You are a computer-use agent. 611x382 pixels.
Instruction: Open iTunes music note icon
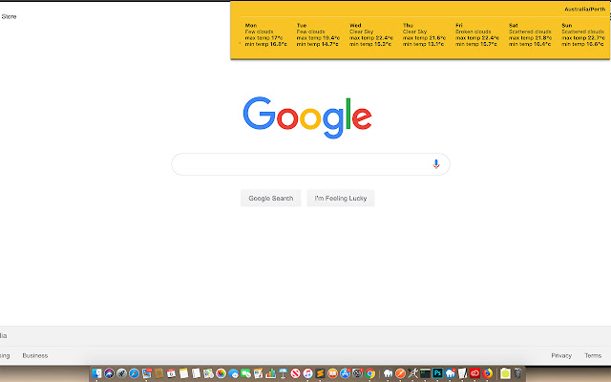tap(307, 373)
